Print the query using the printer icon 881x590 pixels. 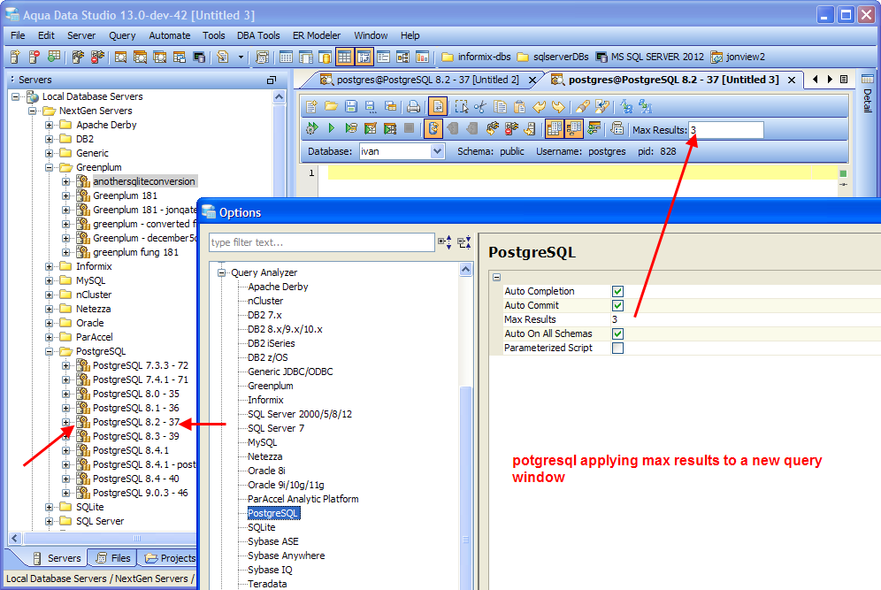coord(414,107)
